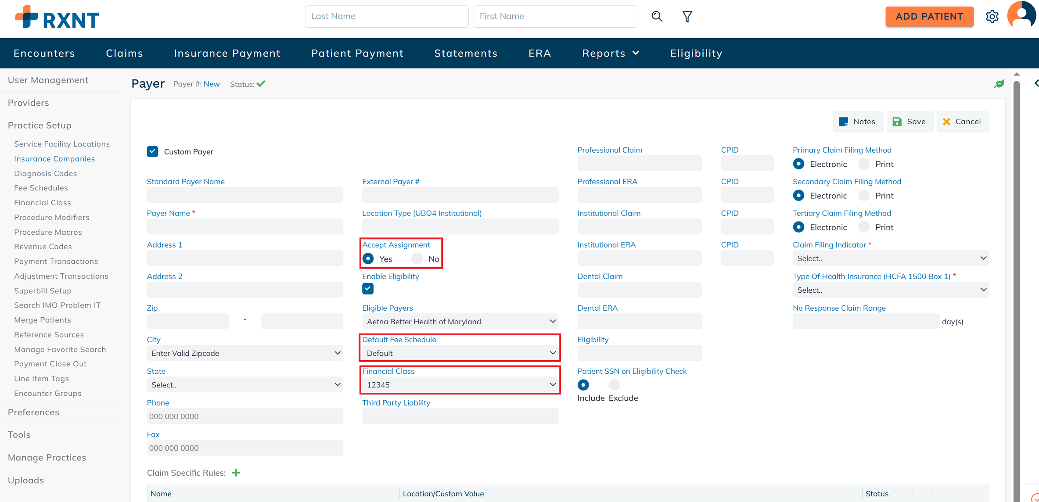Expand the Claim Filing Indicator dropdown
The height and width of the screenshot is (502, 1039).
click(x=890, y=258)
